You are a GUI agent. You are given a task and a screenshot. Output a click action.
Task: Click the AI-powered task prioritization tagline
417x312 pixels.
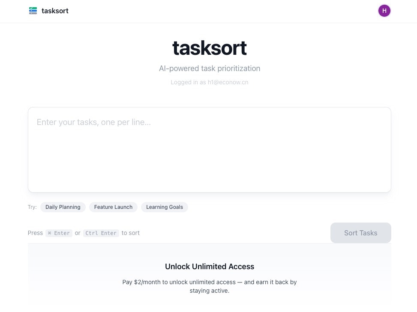[x=210, y=68]
